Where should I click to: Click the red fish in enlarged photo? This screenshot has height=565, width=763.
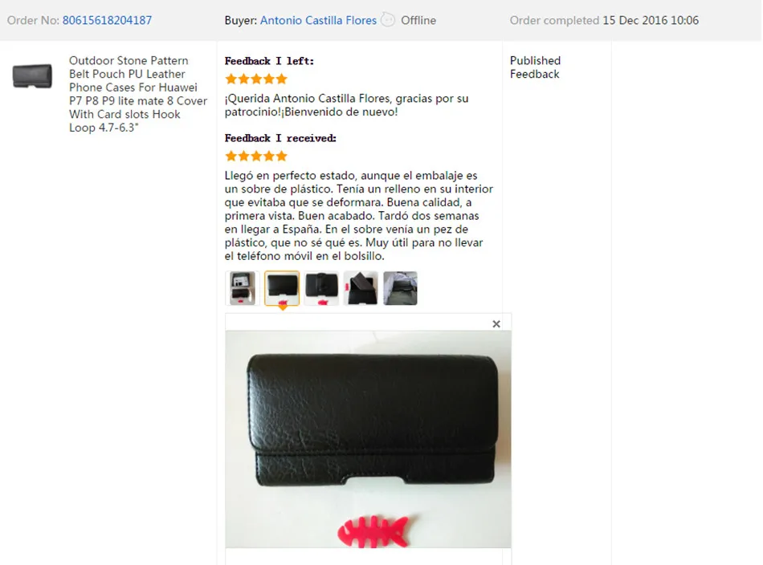click(373, 531)
